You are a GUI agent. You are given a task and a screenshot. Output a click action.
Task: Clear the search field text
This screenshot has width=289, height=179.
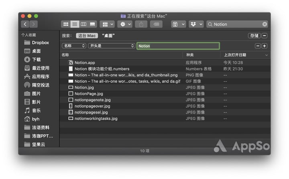pos(265,24)
